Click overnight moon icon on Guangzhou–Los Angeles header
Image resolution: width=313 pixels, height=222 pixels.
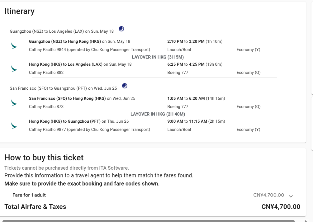tap(121, 29)
